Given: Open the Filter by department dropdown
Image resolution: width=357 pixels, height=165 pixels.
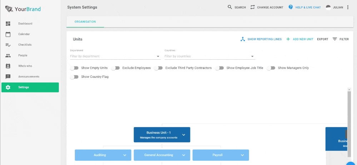Looking at the screenshot, I should 115,56.
